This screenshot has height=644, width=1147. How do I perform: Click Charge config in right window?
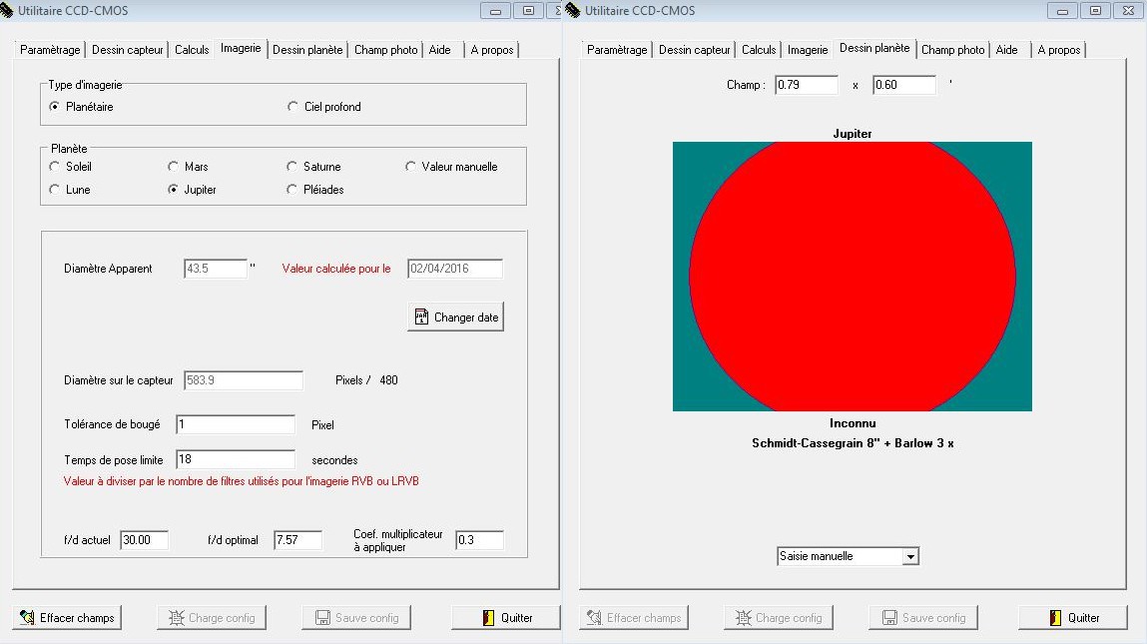click(x=779, y=618)
